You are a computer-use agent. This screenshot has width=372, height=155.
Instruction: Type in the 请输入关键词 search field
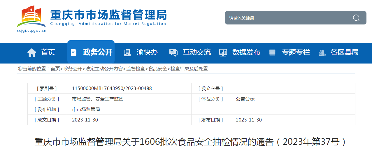289,18
